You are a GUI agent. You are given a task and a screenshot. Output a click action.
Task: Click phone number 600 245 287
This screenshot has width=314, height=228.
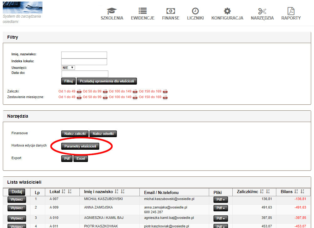point(154,212)
